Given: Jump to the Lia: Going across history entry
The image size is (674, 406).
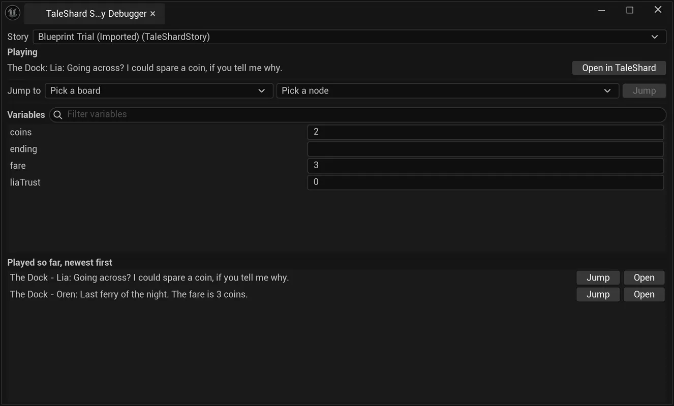Looking at the screenshot, I should pos(598,277).
